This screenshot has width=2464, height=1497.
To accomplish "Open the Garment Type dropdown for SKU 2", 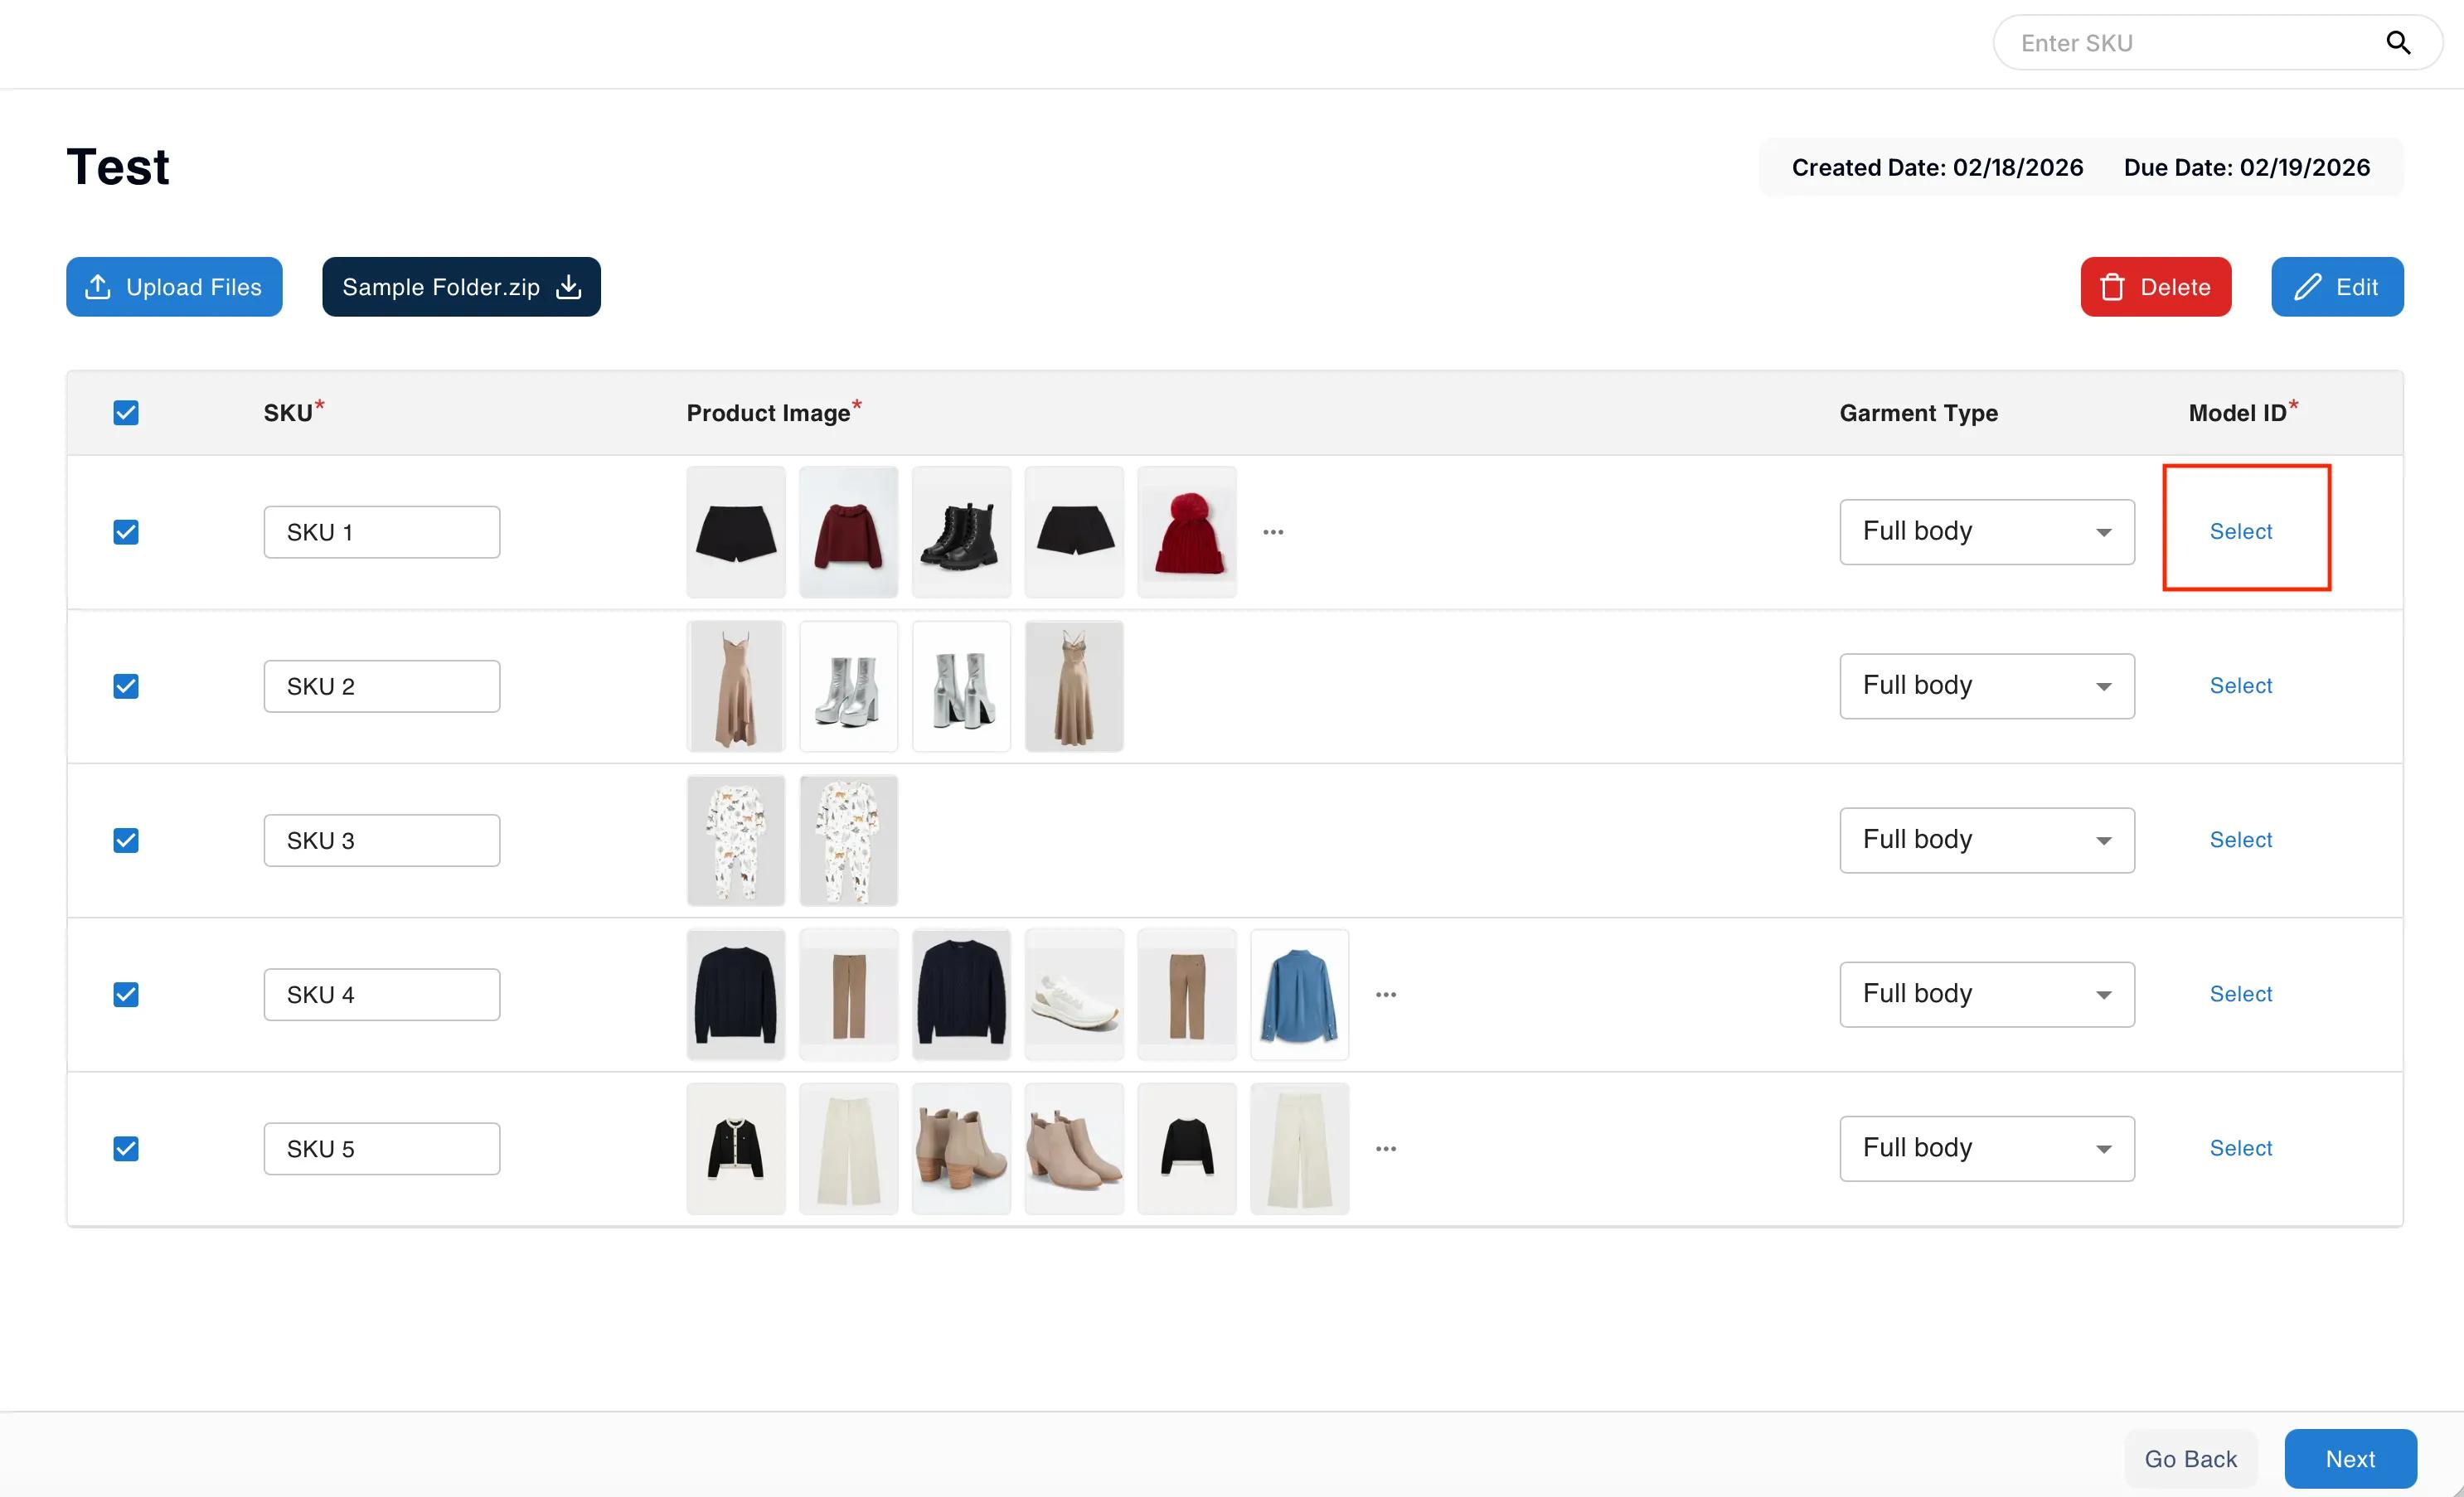I will [x=1986, y=686].
